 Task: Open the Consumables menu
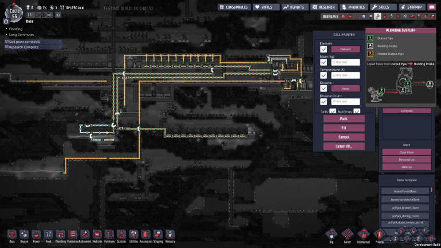pyautogui.click(x=234, y=7)
